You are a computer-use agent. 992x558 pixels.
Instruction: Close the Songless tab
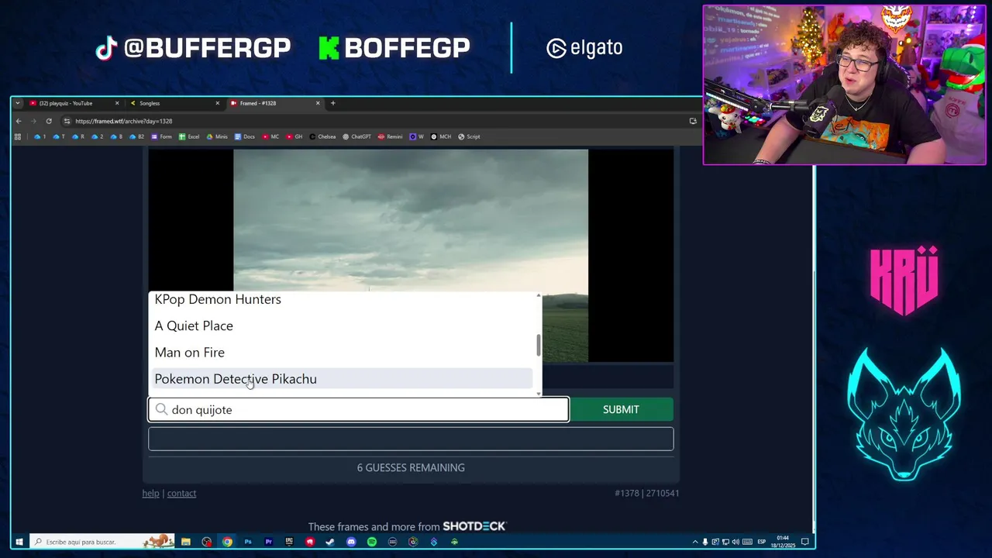coord(218,103)
